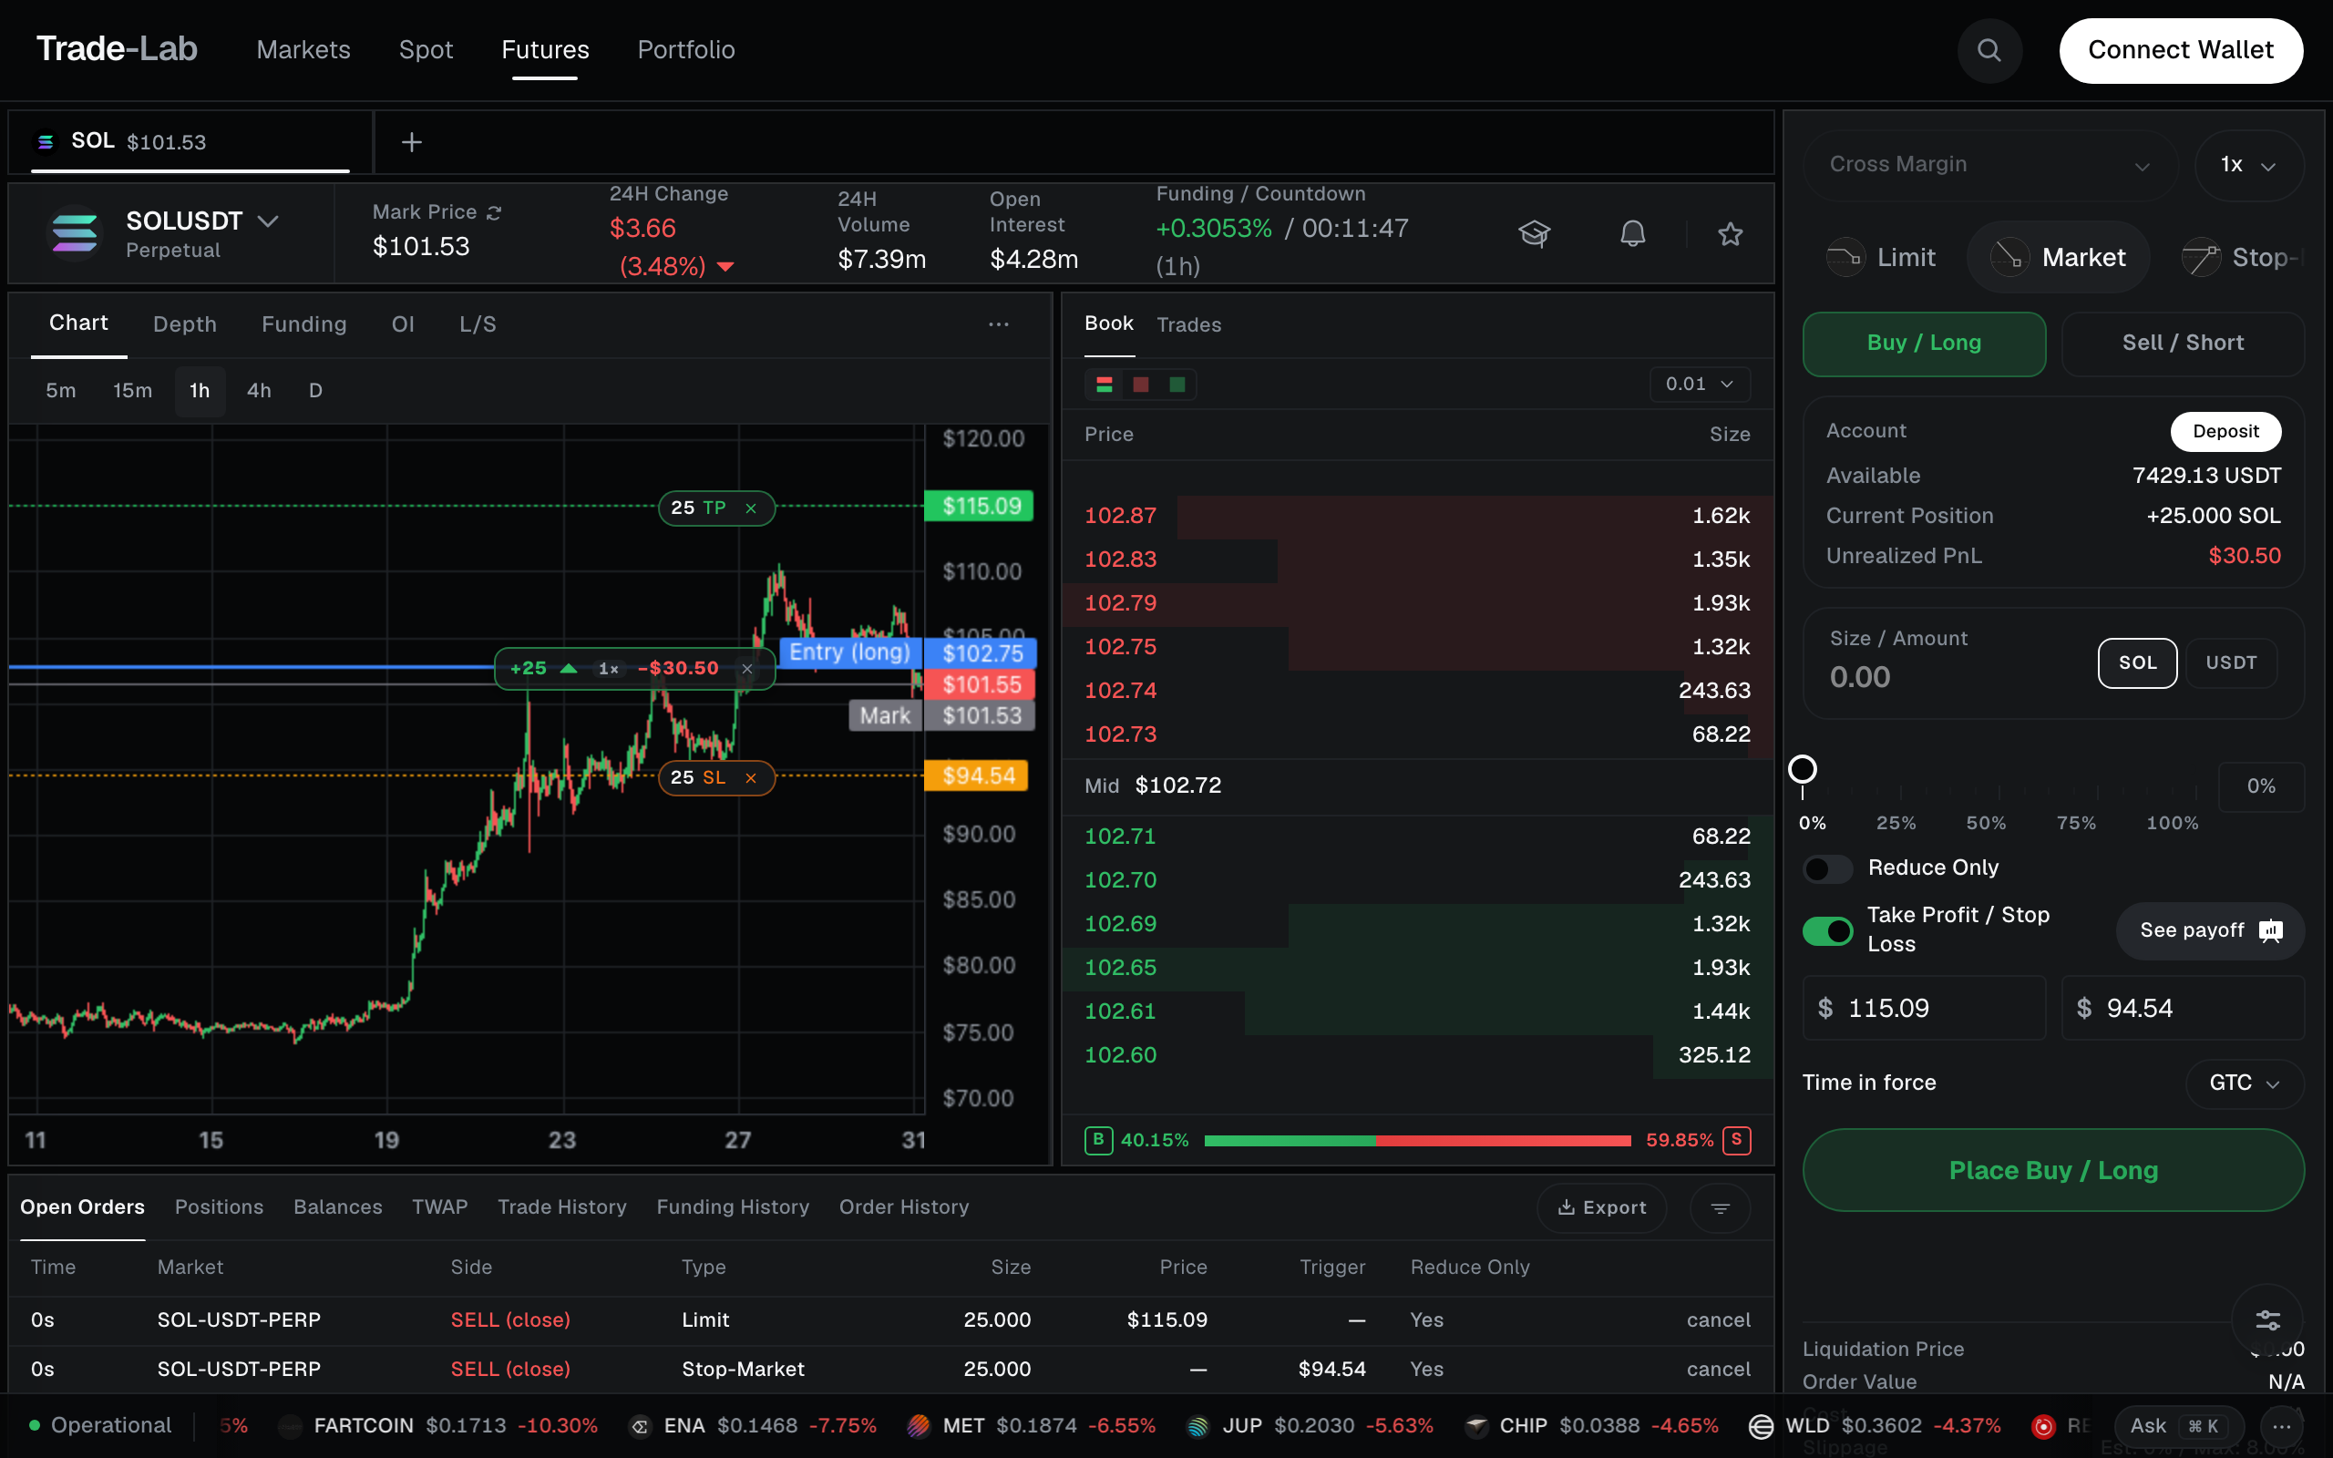Viewport: 2333px width, 1458px height.
Task: Switch to the Positions tab
Action: click(x=219, y=1207)
